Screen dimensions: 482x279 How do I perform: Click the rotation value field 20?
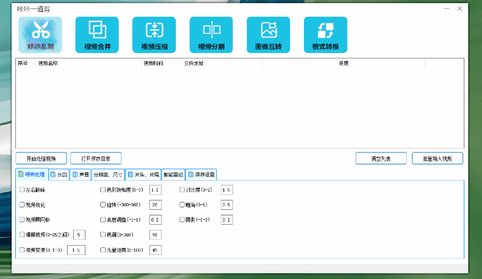155,205
